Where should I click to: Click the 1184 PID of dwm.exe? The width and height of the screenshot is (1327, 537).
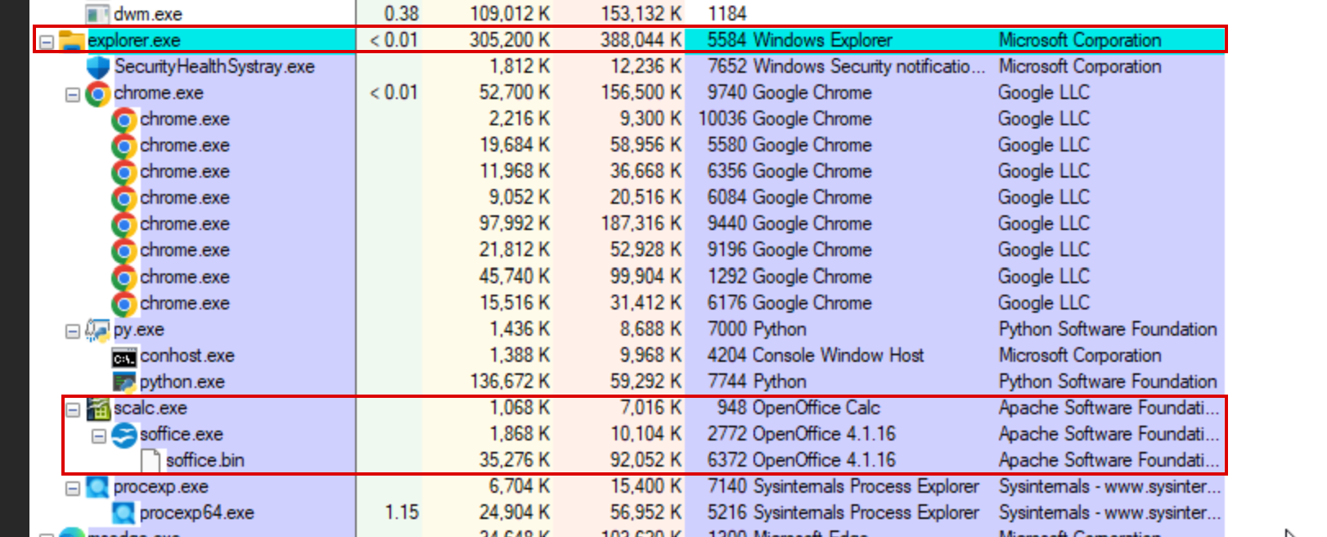[727, 14]
